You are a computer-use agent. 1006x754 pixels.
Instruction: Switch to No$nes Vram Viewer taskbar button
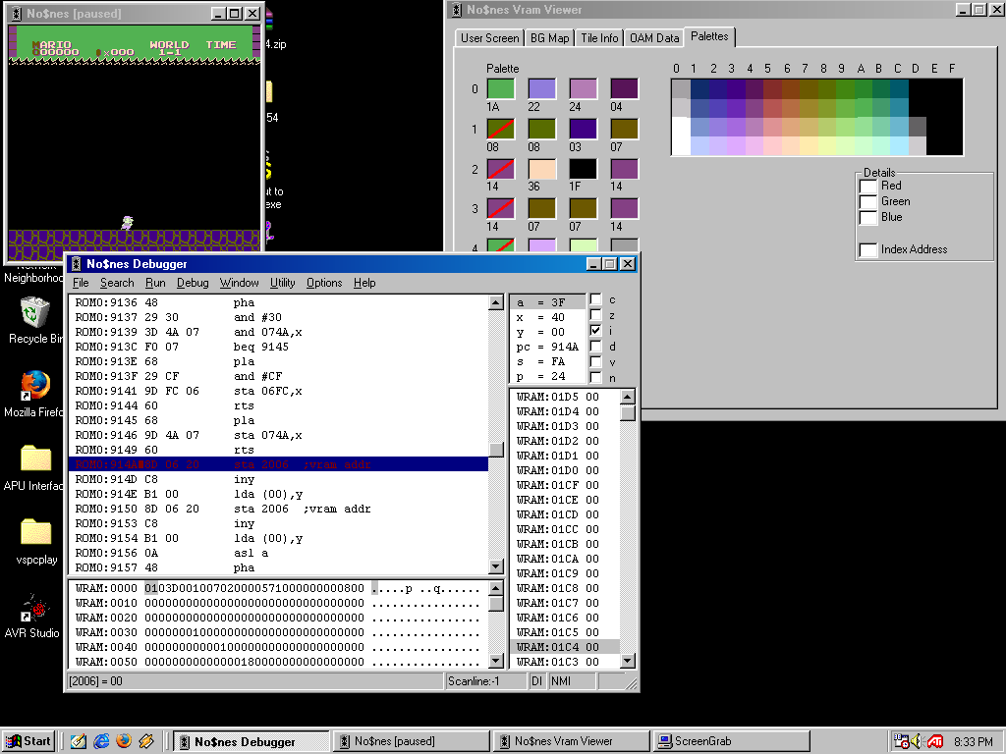tap(571, 741)
